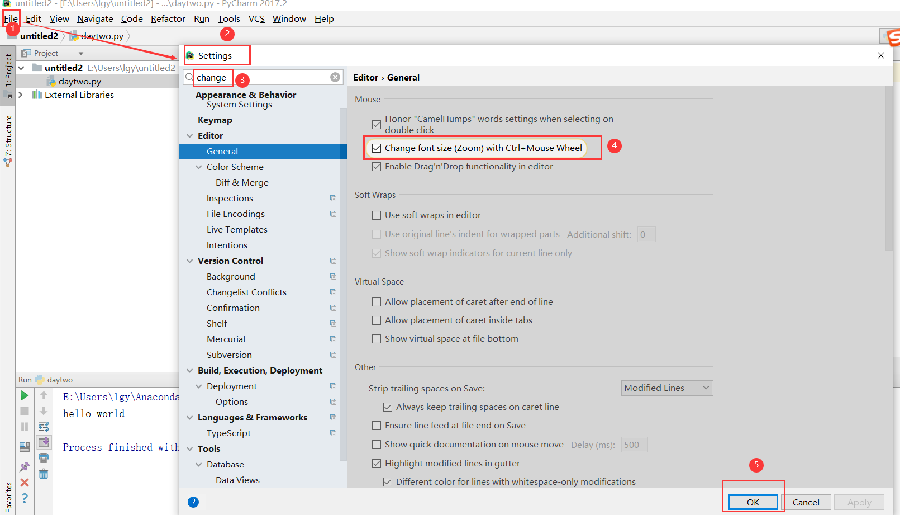Click the settings pane vertical scrollbar
Screen dimensions: 900x515
tap(889, 168)
